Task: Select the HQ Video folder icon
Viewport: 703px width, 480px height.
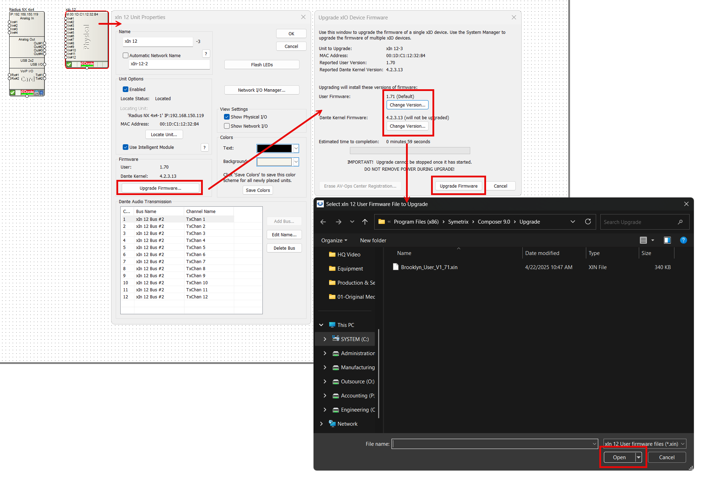Action: click(332, 254)
